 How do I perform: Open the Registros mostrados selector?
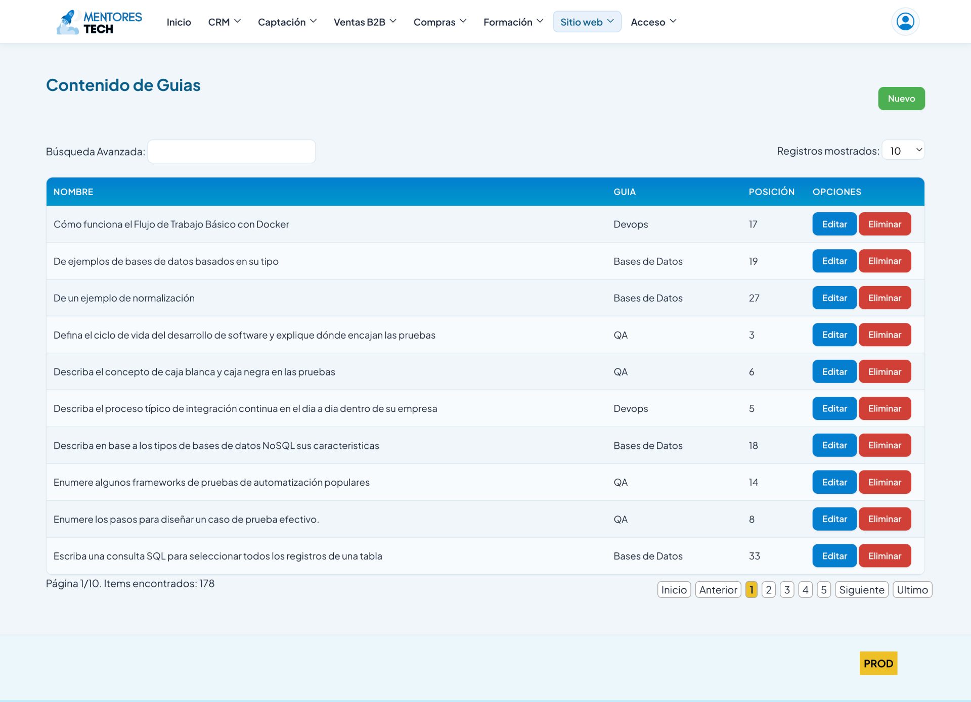tap(903, 151)
